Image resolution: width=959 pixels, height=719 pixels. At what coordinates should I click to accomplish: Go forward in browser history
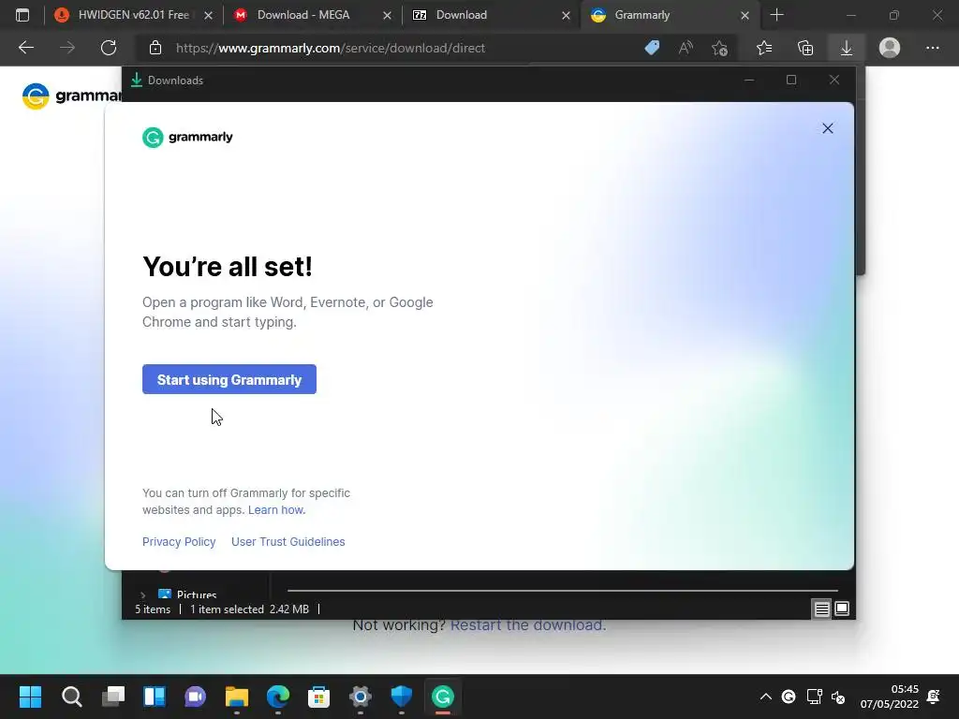[x=67, y=48]
